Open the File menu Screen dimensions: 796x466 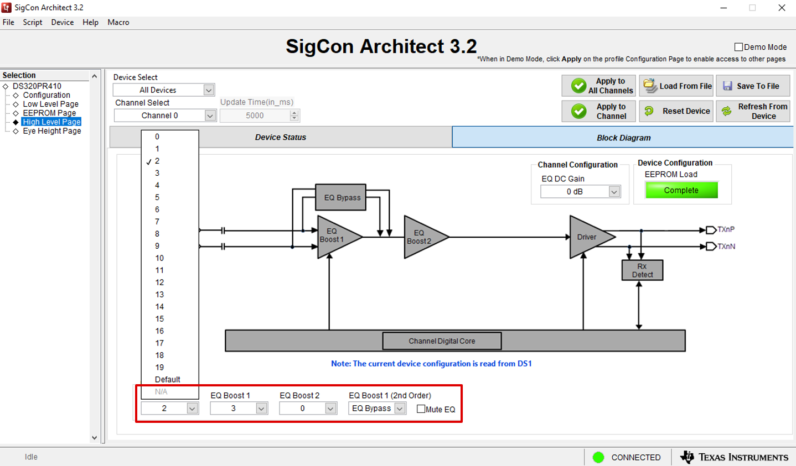[8, 22]
